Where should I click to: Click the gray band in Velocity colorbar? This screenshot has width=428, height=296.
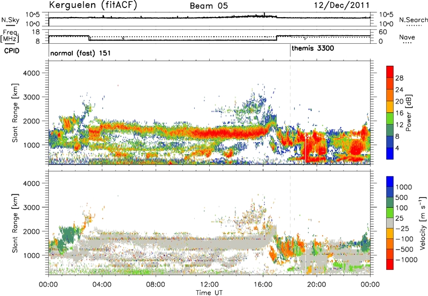point(390,223)
